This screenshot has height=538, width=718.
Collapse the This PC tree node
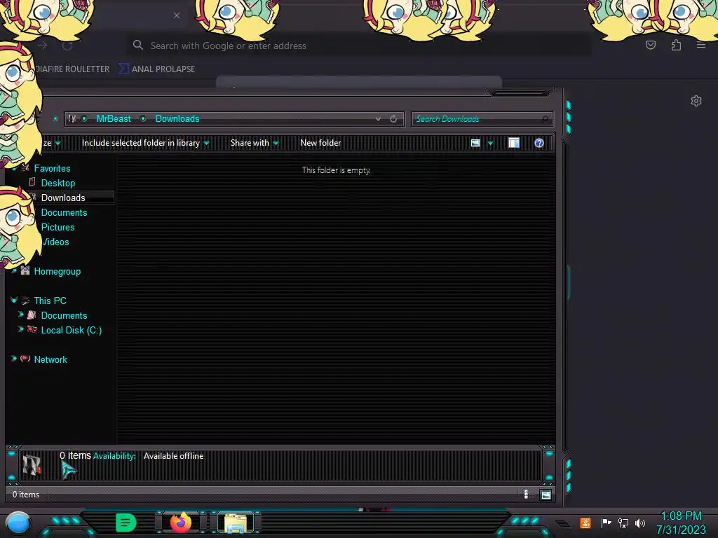(x=14, y=300)
